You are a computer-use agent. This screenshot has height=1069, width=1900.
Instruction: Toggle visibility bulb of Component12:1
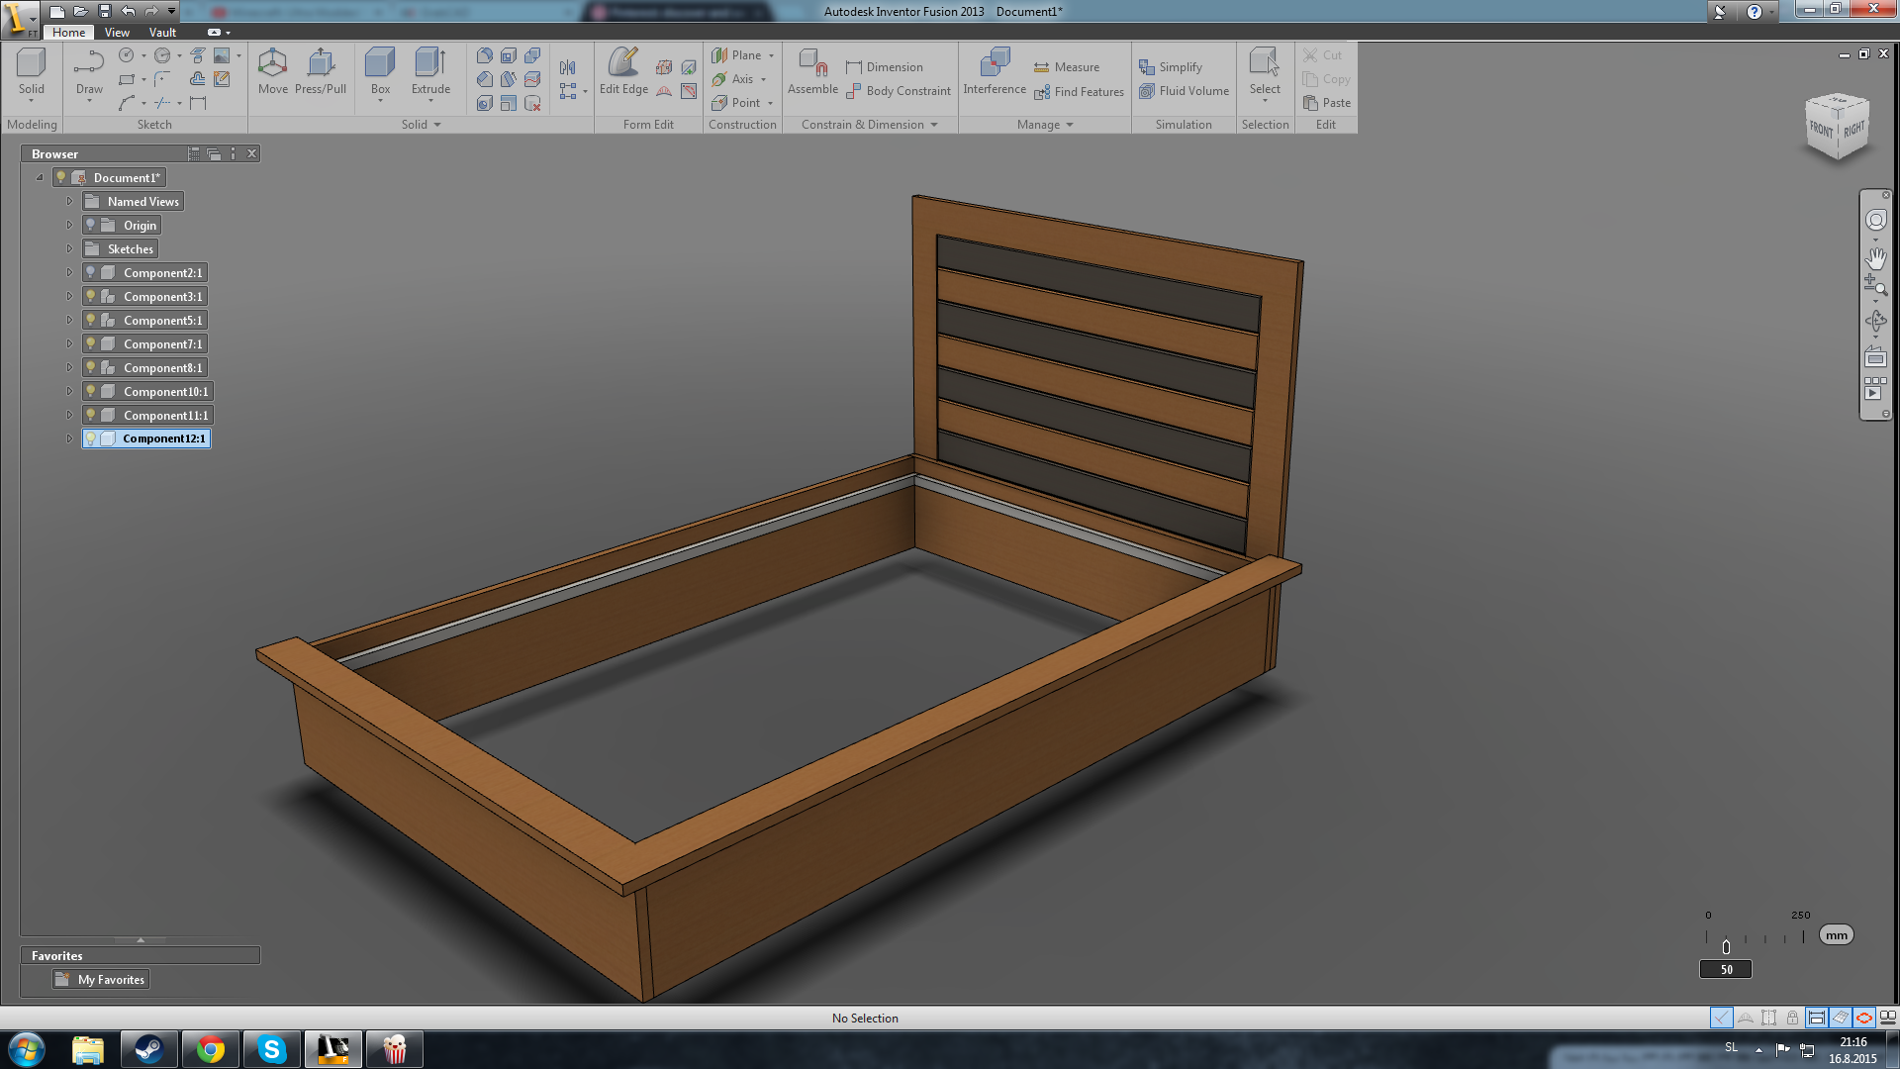point(91,438)
